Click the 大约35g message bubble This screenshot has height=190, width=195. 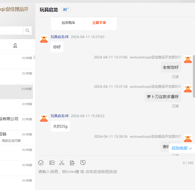click(60, 126)
